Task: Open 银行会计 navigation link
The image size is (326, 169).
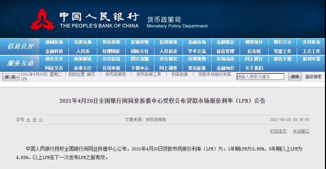Action: (x=283, y=42)
